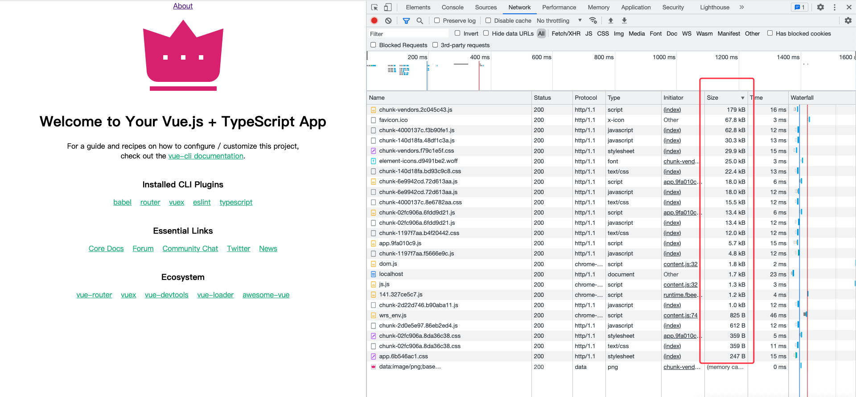Show more DevTools tabs chevron
856x397 pixels.
741,7
